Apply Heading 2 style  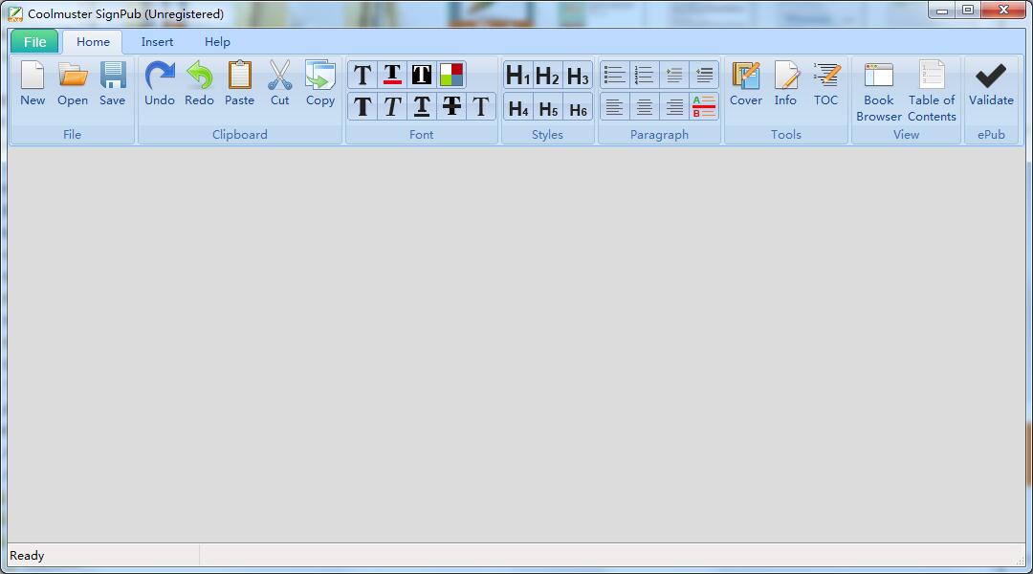[x=547, y=76]
